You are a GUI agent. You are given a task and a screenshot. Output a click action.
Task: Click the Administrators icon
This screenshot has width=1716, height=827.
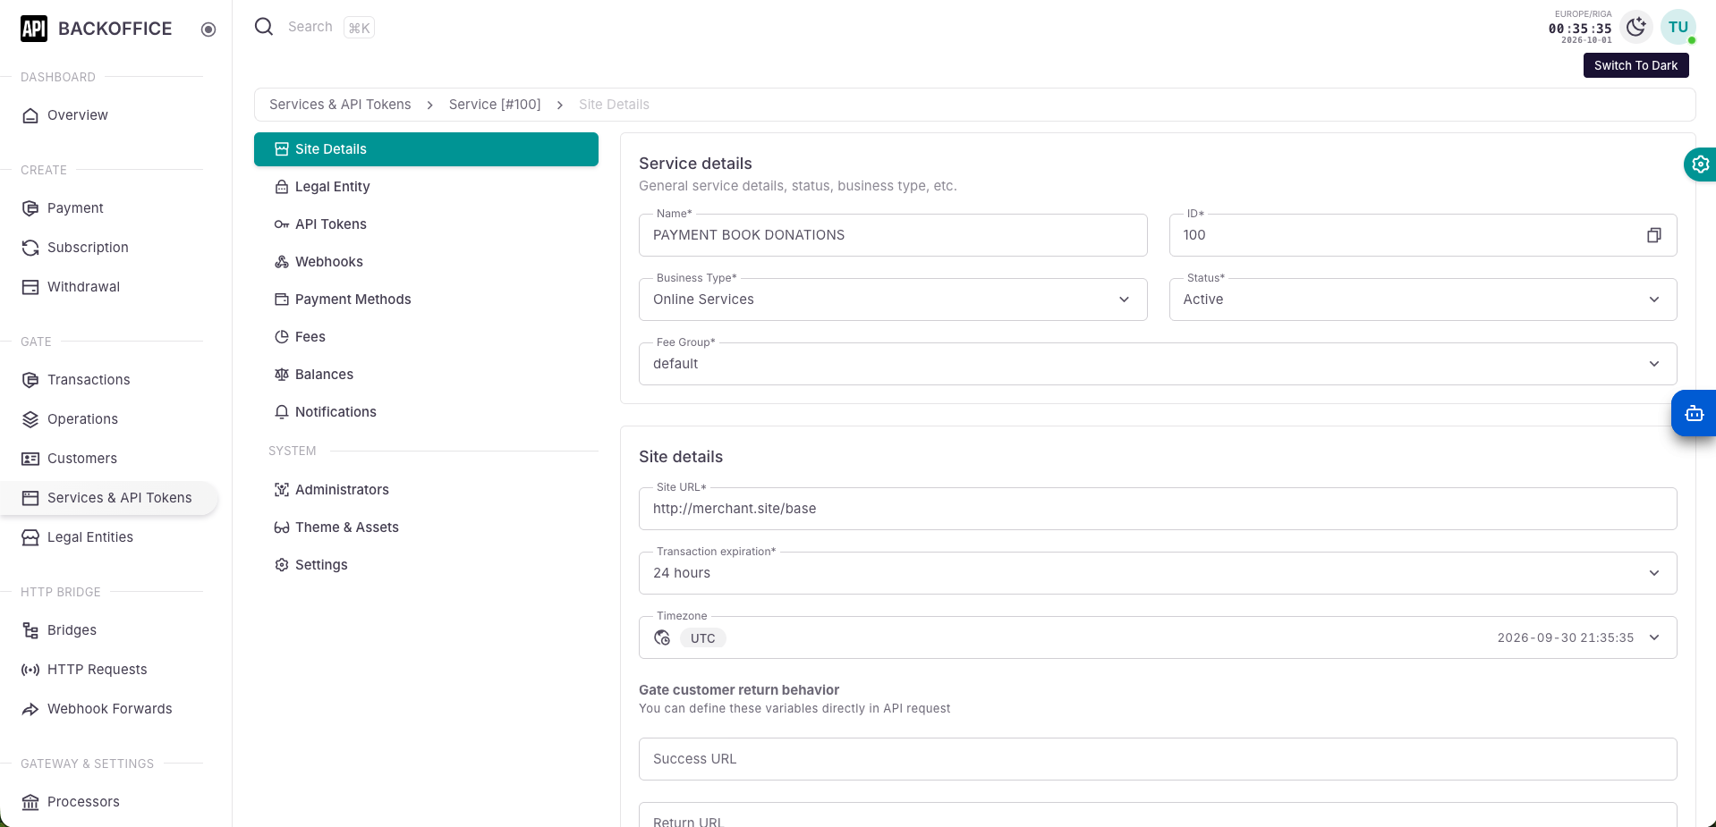coord(282,490)
